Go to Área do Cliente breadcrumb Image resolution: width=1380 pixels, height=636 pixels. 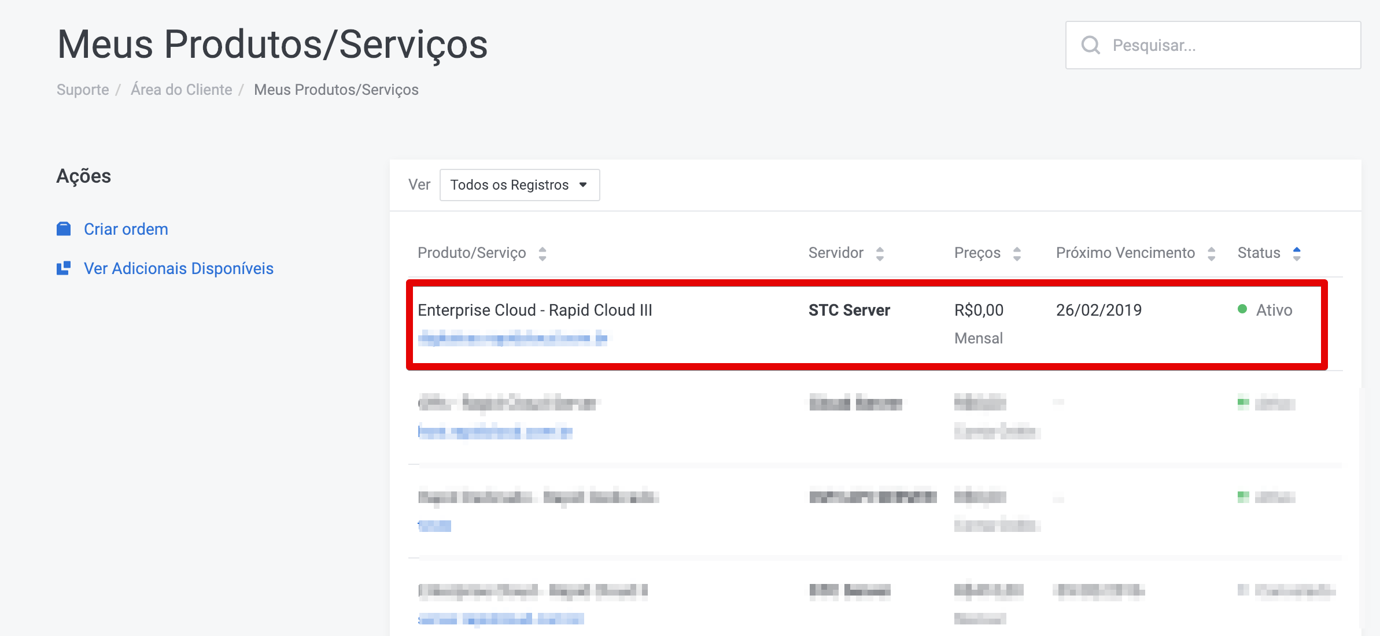click(181, 90)
